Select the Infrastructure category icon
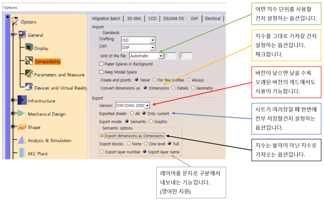The height and width of the screenshot is (201, 324). pos(22,100)
